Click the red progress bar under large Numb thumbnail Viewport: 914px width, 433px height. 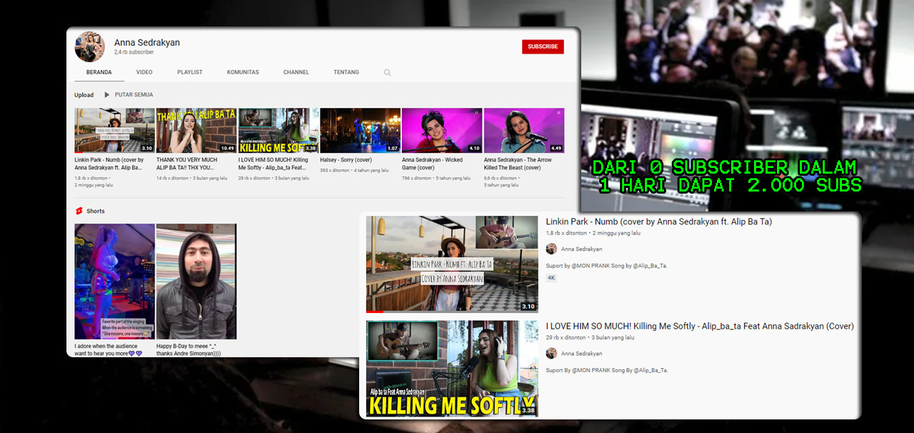click(x=375, y=312)
